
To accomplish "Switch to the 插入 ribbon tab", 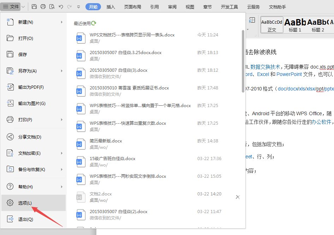I will [111, 7].
